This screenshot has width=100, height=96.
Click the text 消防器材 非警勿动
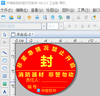coord(46,75)
